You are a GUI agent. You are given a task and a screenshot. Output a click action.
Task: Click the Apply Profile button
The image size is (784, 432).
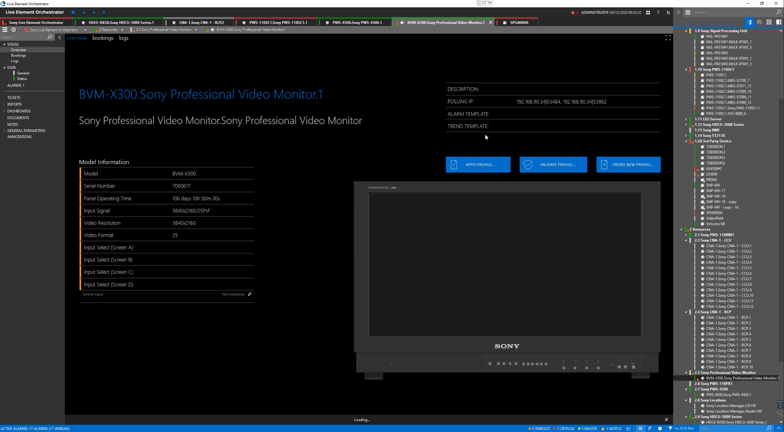click(x=478, y=165)
